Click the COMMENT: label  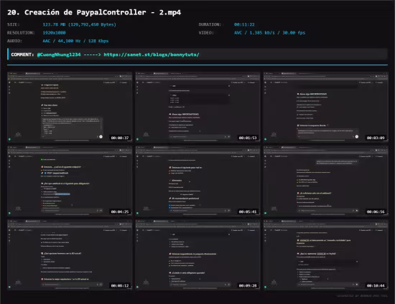(22, 54)
